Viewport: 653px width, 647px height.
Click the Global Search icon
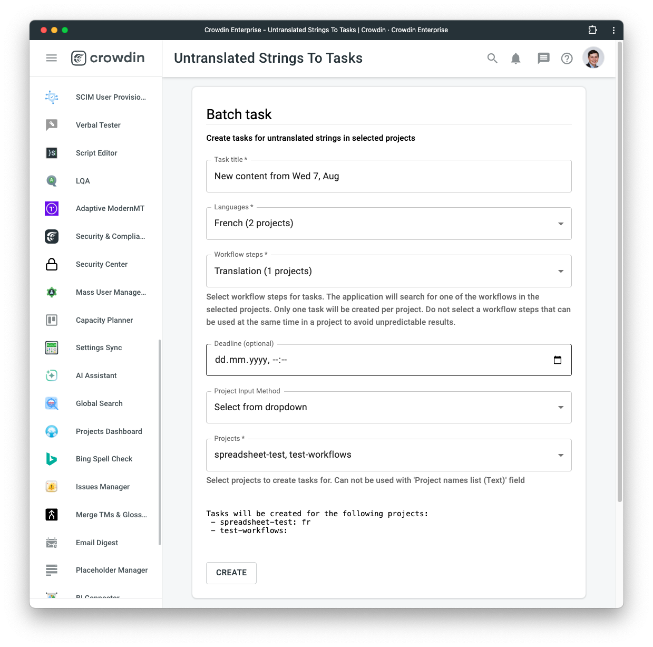pyautogui.click(x=52, y=403)
